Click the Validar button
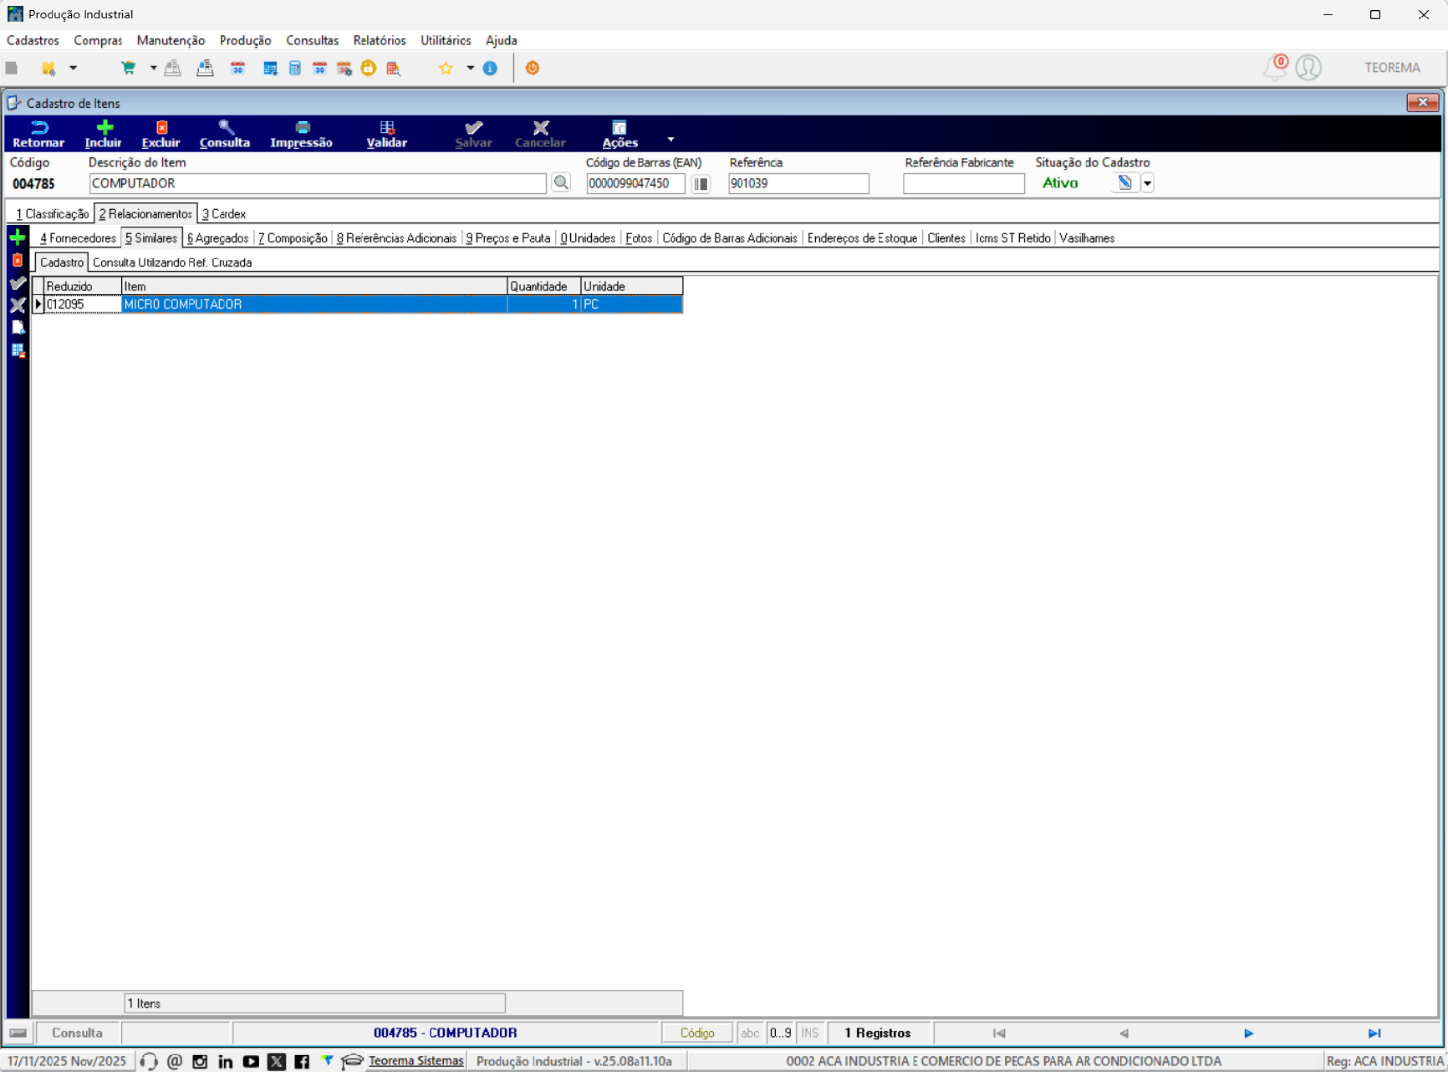 (387, 134)
